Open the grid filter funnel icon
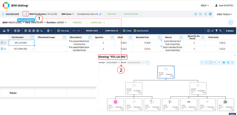237x115 pixels. pos(216,31)
